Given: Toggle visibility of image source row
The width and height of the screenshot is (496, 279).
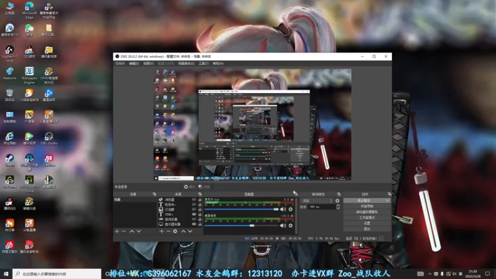Looking at the screenshot, I should (194, 210).
